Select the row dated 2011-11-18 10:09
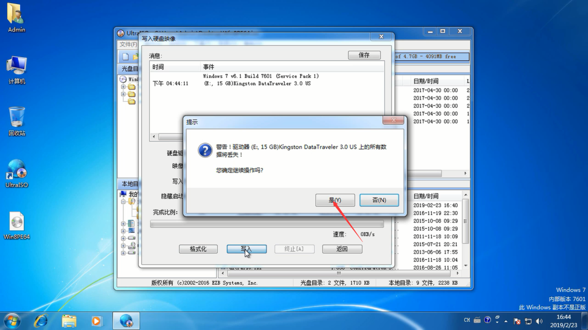This screenshot has height=330, width=588. coord(435,236)
